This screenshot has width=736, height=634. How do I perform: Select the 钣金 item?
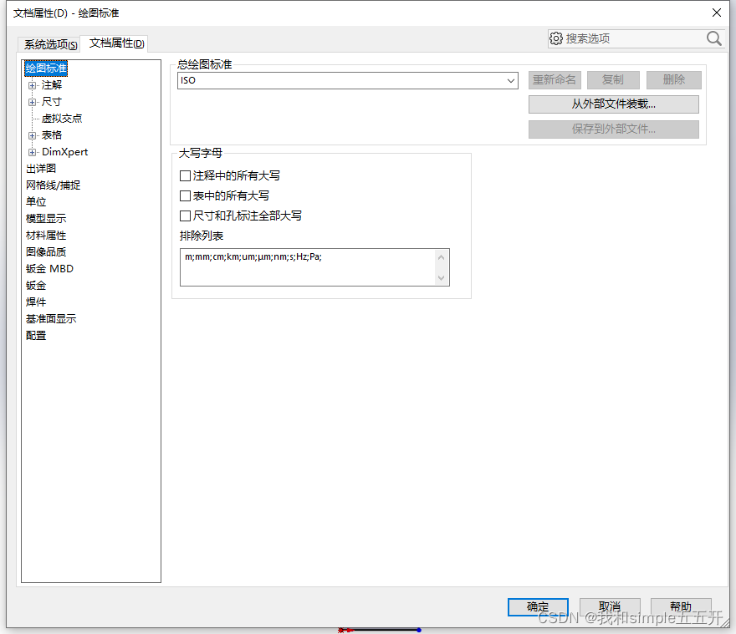click(x=36, y=286)
